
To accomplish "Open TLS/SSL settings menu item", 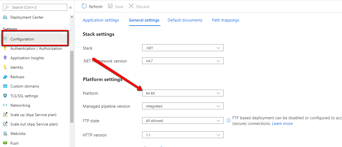I will tap(24, 96).
